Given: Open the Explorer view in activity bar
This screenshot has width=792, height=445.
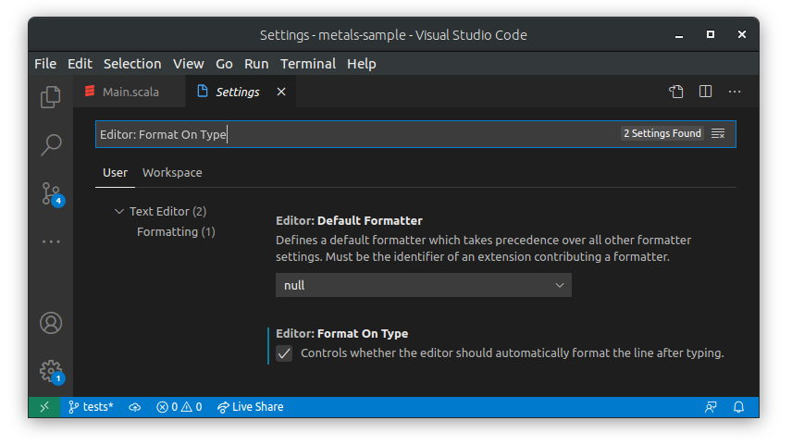Looking at the screenshot, I should coord(51,96).
